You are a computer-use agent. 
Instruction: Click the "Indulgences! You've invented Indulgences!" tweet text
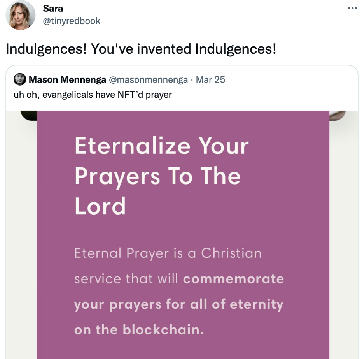click(141, 49)
